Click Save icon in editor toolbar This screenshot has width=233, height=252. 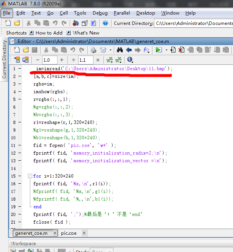pyautogui.click(x=34, y=50)
